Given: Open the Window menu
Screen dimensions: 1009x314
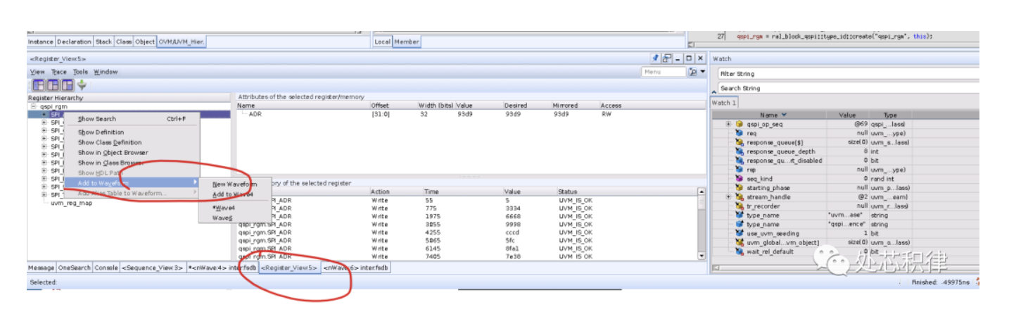Looking at the screenshot, I should tap(106, 72).
